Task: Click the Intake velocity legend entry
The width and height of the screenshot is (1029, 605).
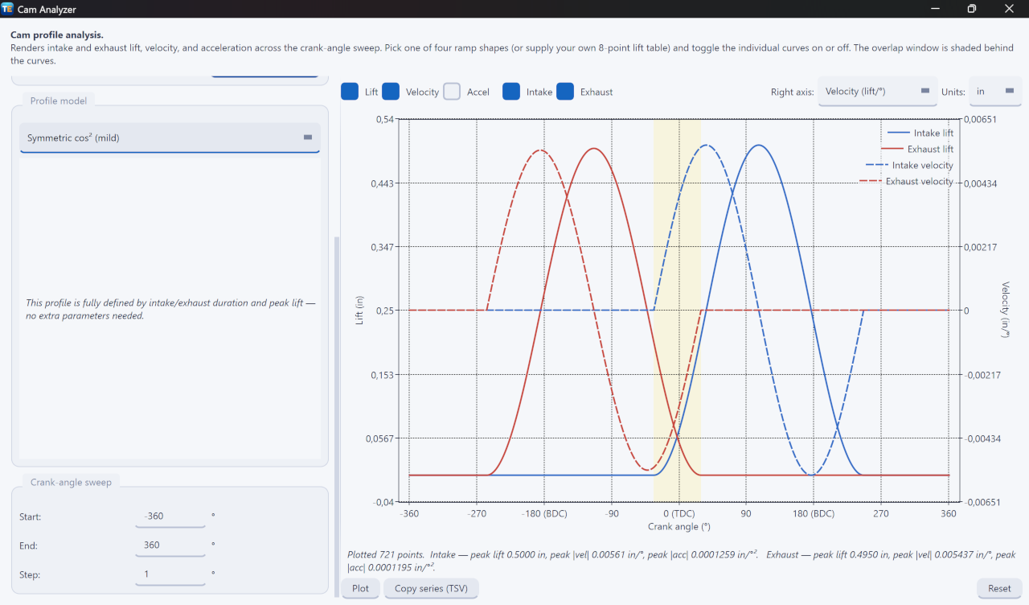Action: coord(909,165)
